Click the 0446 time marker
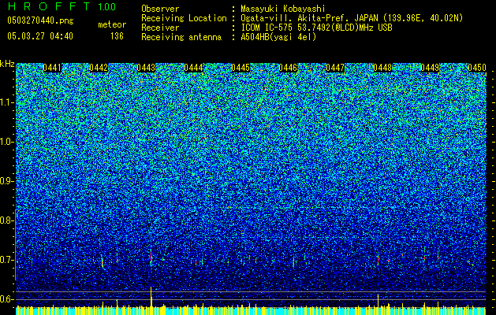Viewport: 496px width, 315px height. (x=288, y=68)
